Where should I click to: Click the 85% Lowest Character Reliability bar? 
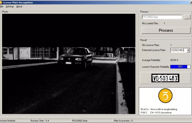click(180, 67)
